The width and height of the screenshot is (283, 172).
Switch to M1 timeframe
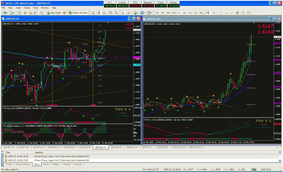point(158,13)
